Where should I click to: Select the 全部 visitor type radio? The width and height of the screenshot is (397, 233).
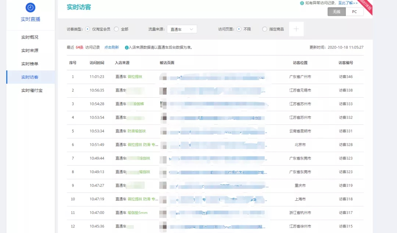pyautogui.click(x=116, y=29)
